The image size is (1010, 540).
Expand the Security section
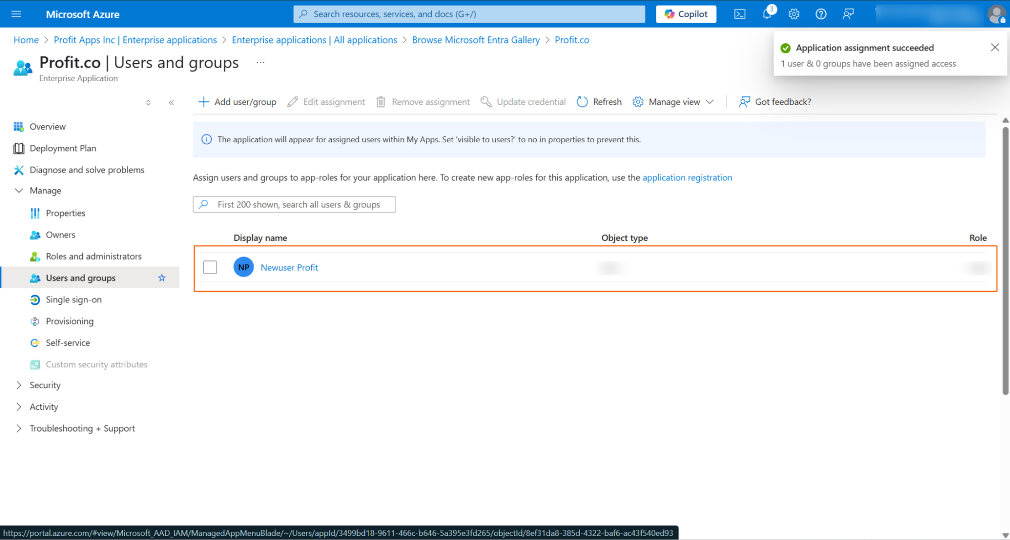(37, 386)
